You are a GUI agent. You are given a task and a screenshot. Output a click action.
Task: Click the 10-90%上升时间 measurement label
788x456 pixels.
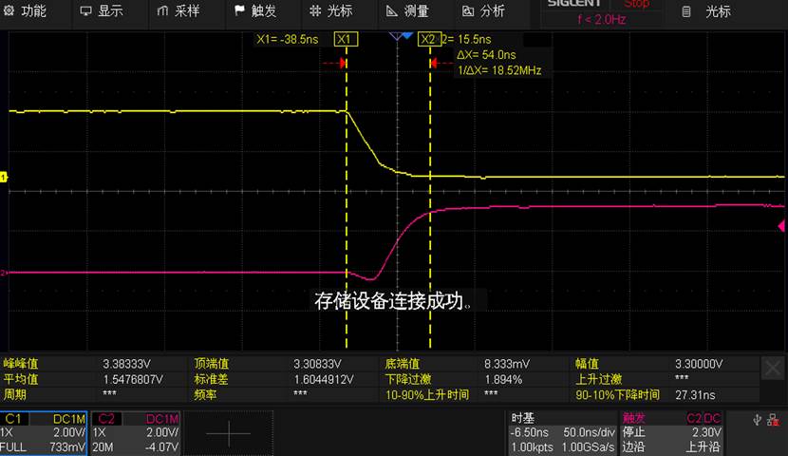point(426,395)
